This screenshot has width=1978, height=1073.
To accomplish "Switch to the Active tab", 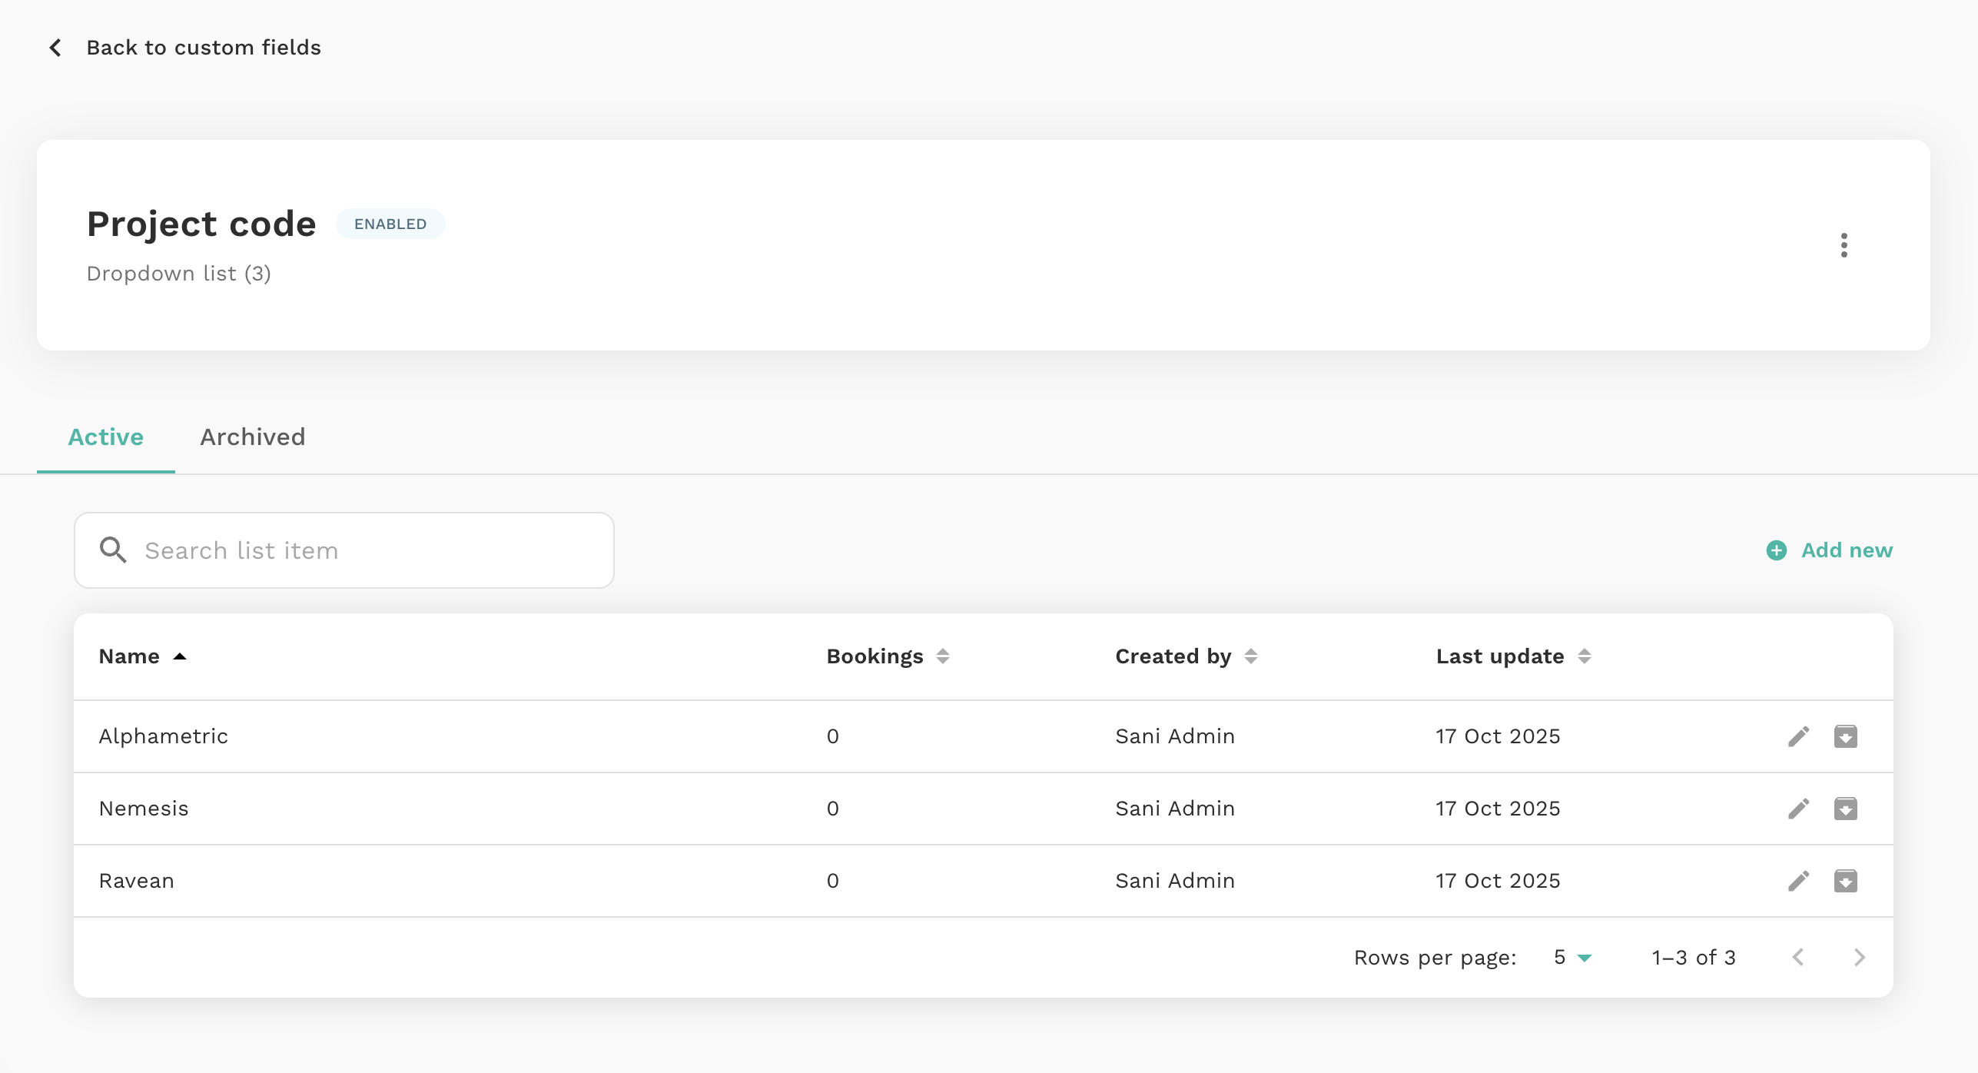I will point(106,437).
